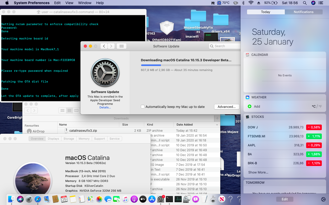Screen dimensions: 329x205
Task: Open News app in the Dock
Action: (x=222, y=199)
